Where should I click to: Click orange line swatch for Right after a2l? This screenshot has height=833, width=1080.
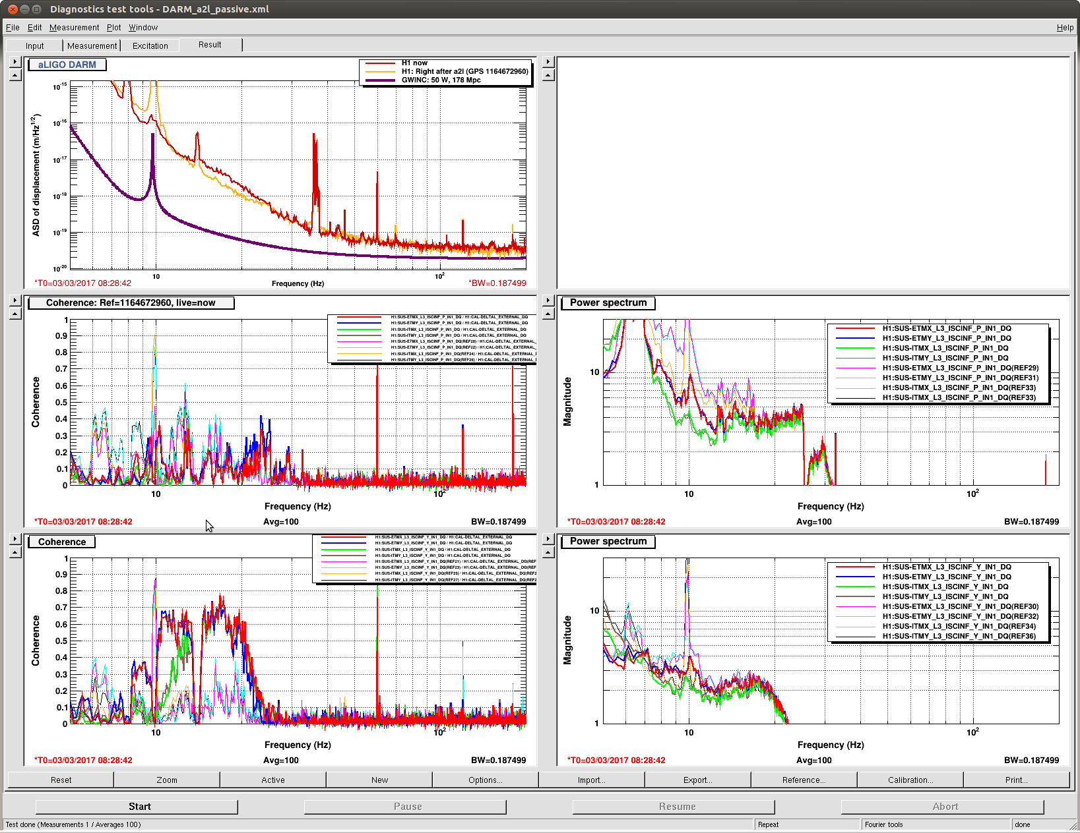380,72
